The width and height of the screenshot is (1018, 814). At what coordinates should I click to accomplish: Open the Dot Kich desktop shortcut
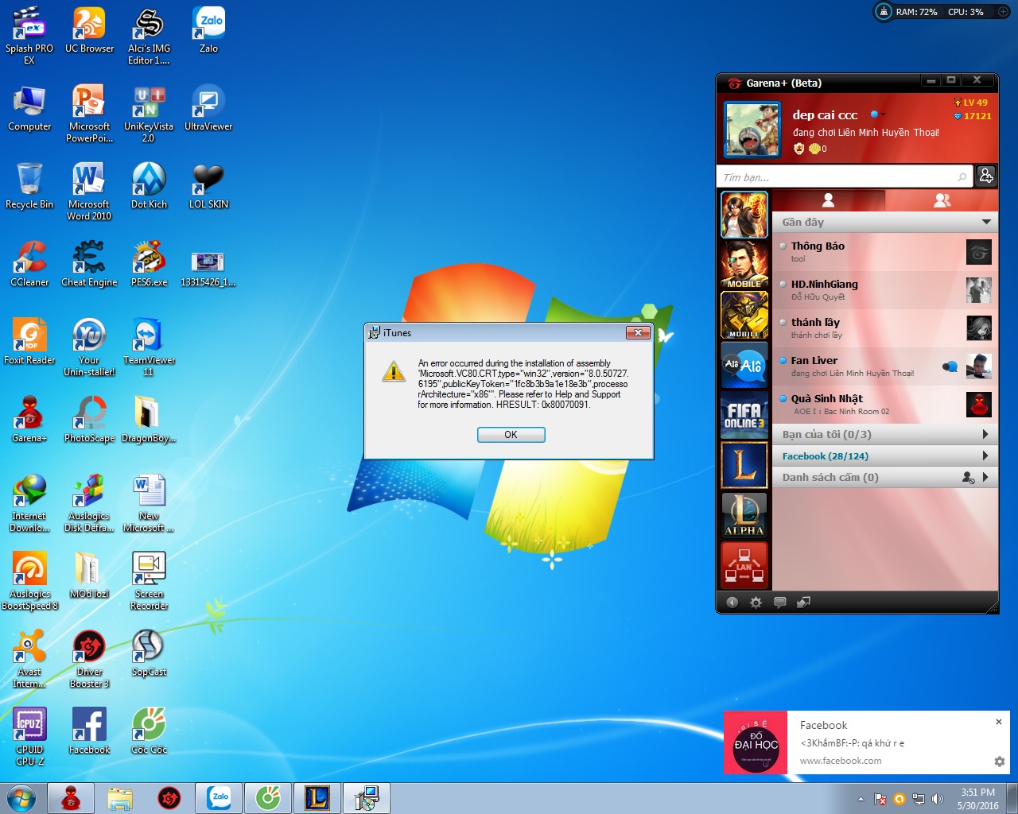pyautogui.click(x=149, y=187)
